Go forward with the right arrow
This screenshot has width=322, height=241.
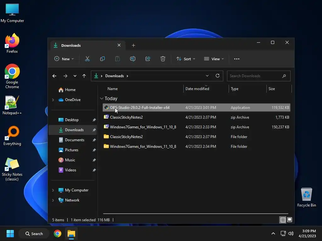click(x=65, y=76)
